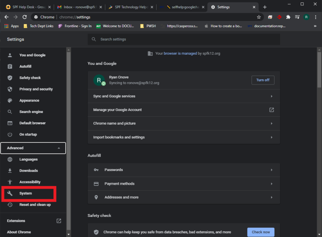Select the You and Google sidebar icon
This screenshot has height=237, width=322.
click(10, 55)
